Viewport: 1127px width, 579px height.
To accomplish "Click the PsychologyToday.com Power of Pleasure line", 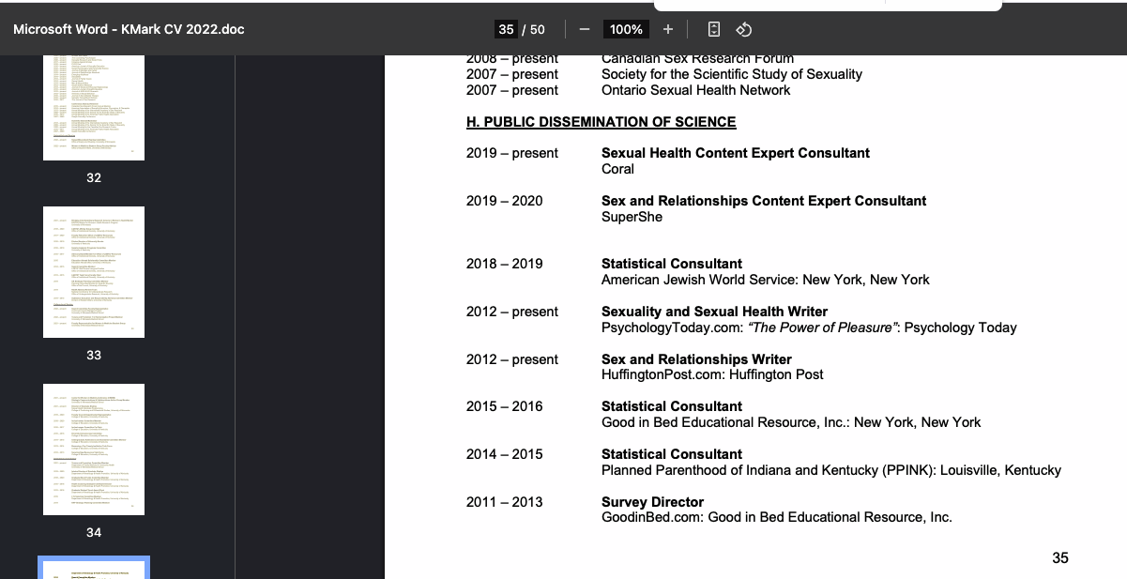I will coord(809,328).
